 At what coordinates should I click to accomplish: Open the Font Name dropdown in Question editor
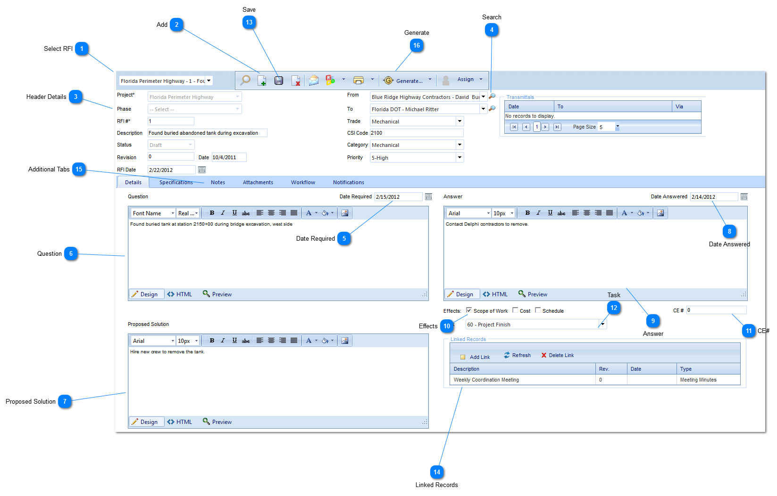(x=173, y=213)
